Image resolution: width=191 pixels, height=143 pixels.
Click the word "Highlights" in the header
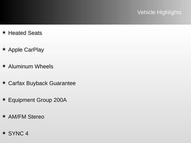[169, 12]
